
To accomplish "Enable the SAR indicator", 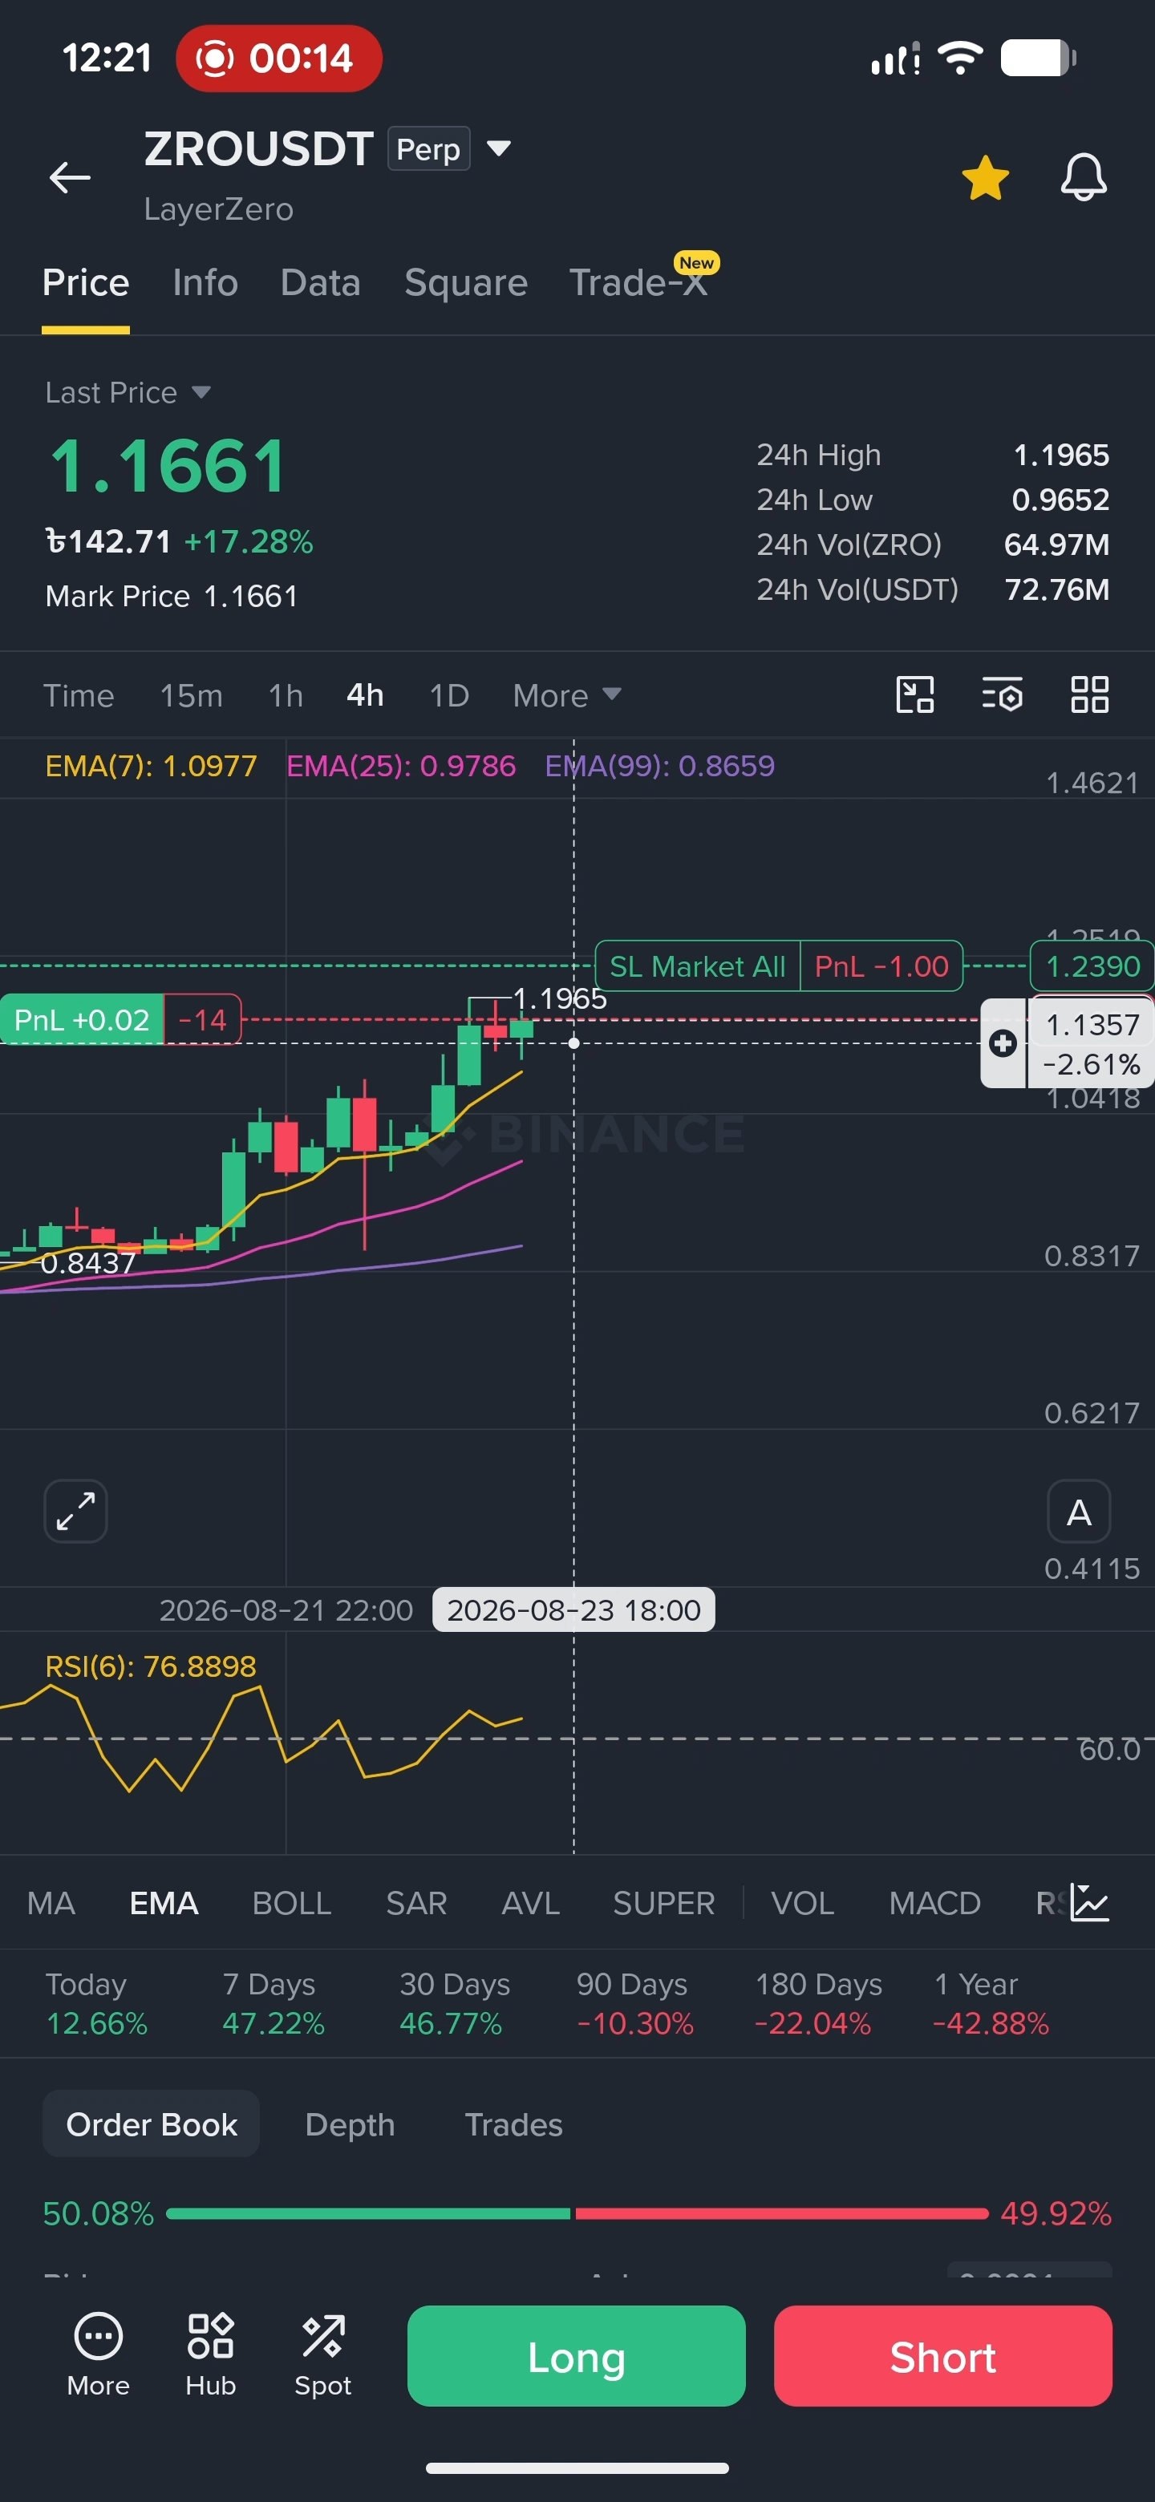I will (415, 1903).
